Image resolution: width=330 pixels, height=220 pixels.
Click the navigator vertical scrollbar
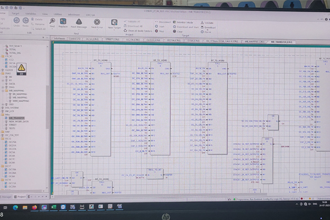coord(47,107)
